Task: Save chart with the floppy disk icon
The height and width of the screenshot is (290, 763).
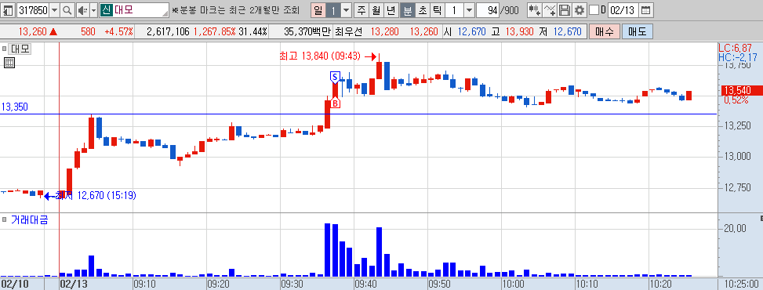Action: pos(565,9)
